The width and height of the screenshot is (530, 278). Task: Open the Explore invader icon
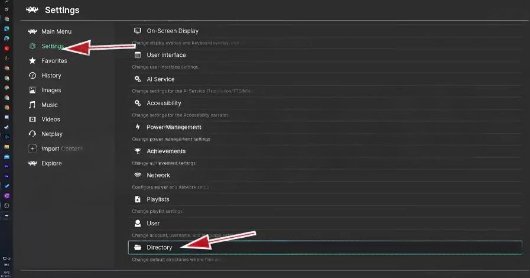click(x=32, y=163)
